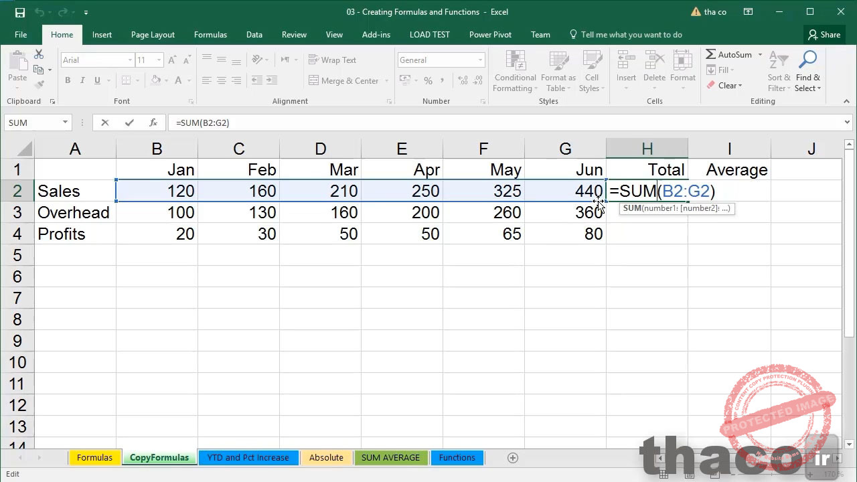Open Conditional Formatting dropdown
Viewport: 857px width, 482px height.
(x=515, y=72)
